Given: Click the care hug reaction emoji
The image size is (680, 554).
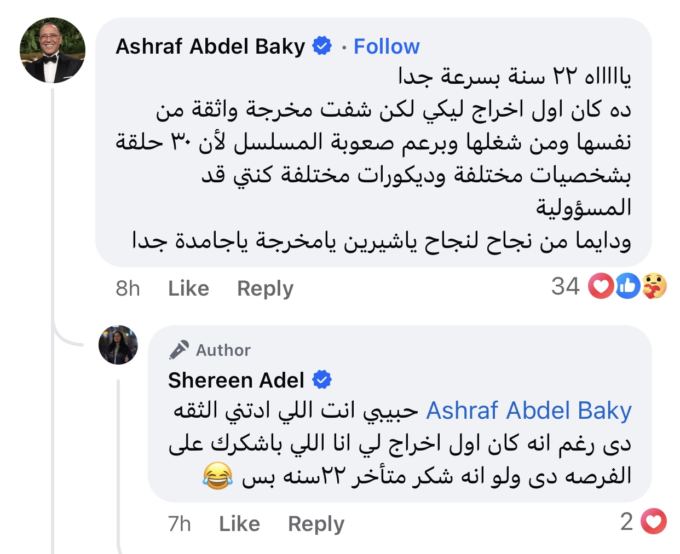Looking at the screenshot, I should (654, 286).
